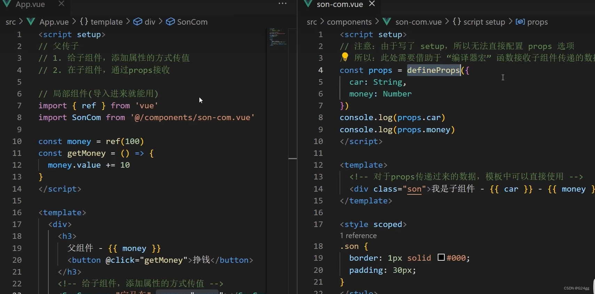Switch to the App.vue editor tab

[30, 4]
